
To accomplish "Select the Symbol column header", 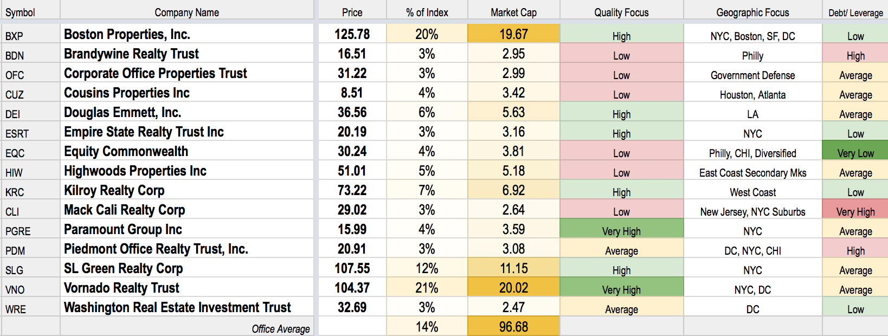I will coord(31,11).
